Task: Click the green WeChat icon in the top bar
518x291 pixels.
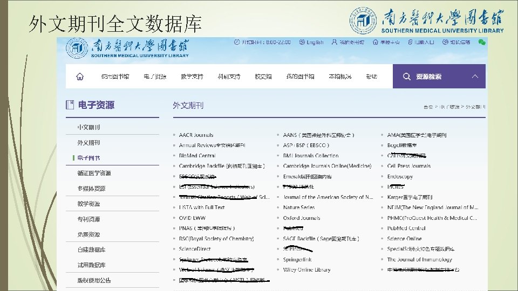Action: 482,42
